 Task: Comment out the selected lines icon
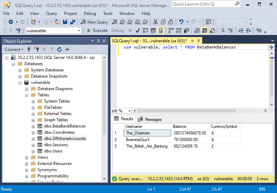223,30
